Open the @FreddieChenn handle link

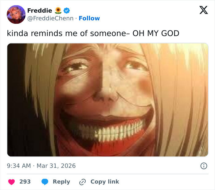(50, 18)
